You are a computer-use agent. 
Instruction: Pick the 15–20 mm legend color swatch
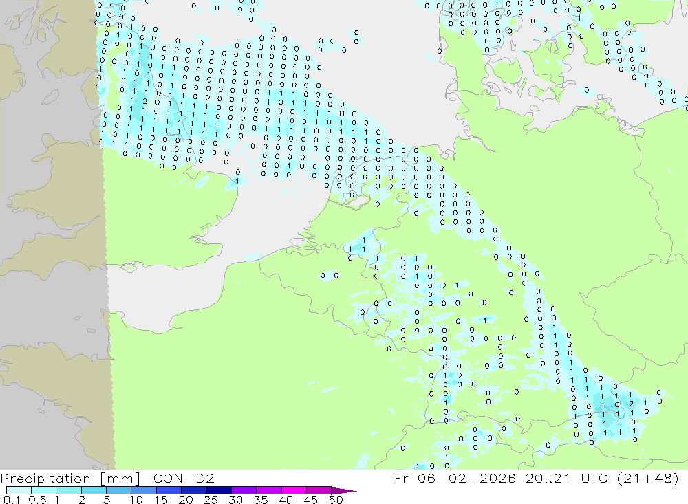point(169,490)
